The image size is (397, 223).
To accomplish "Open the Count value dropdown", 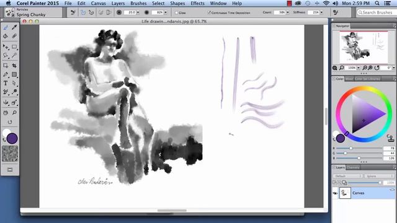I will 287,12.
